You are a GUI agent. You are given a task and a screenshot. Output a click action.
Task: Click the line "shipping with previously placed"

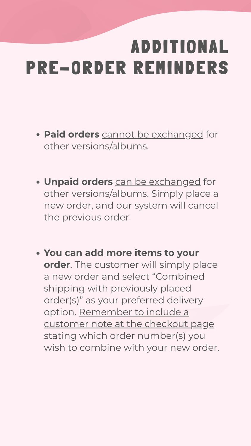(117, 288)
